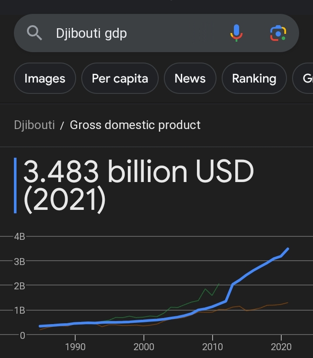This screenshot has height=358, width=313.
Task: Select the Images filter chip
Action: [x=45, y=78]
